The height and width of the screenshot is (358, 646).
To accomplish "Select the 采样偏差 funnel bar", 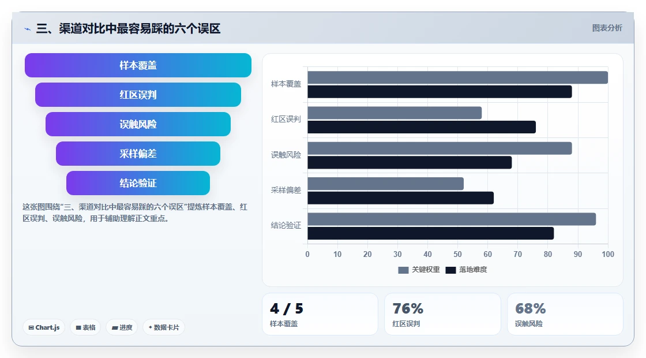I will pos(138,154).
